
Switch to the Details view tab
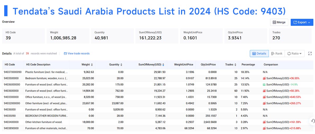tap(259, 53)
